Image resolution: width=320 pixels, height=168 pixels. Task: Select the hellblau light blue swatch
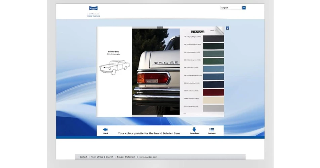(213, 69)
